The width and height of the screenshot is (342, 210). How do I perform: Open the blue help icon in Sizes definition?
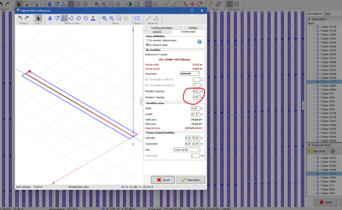coord(199,42)
